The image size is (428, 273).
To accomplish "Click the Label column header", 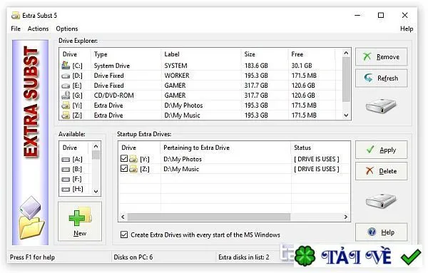I will click(201, 54).
